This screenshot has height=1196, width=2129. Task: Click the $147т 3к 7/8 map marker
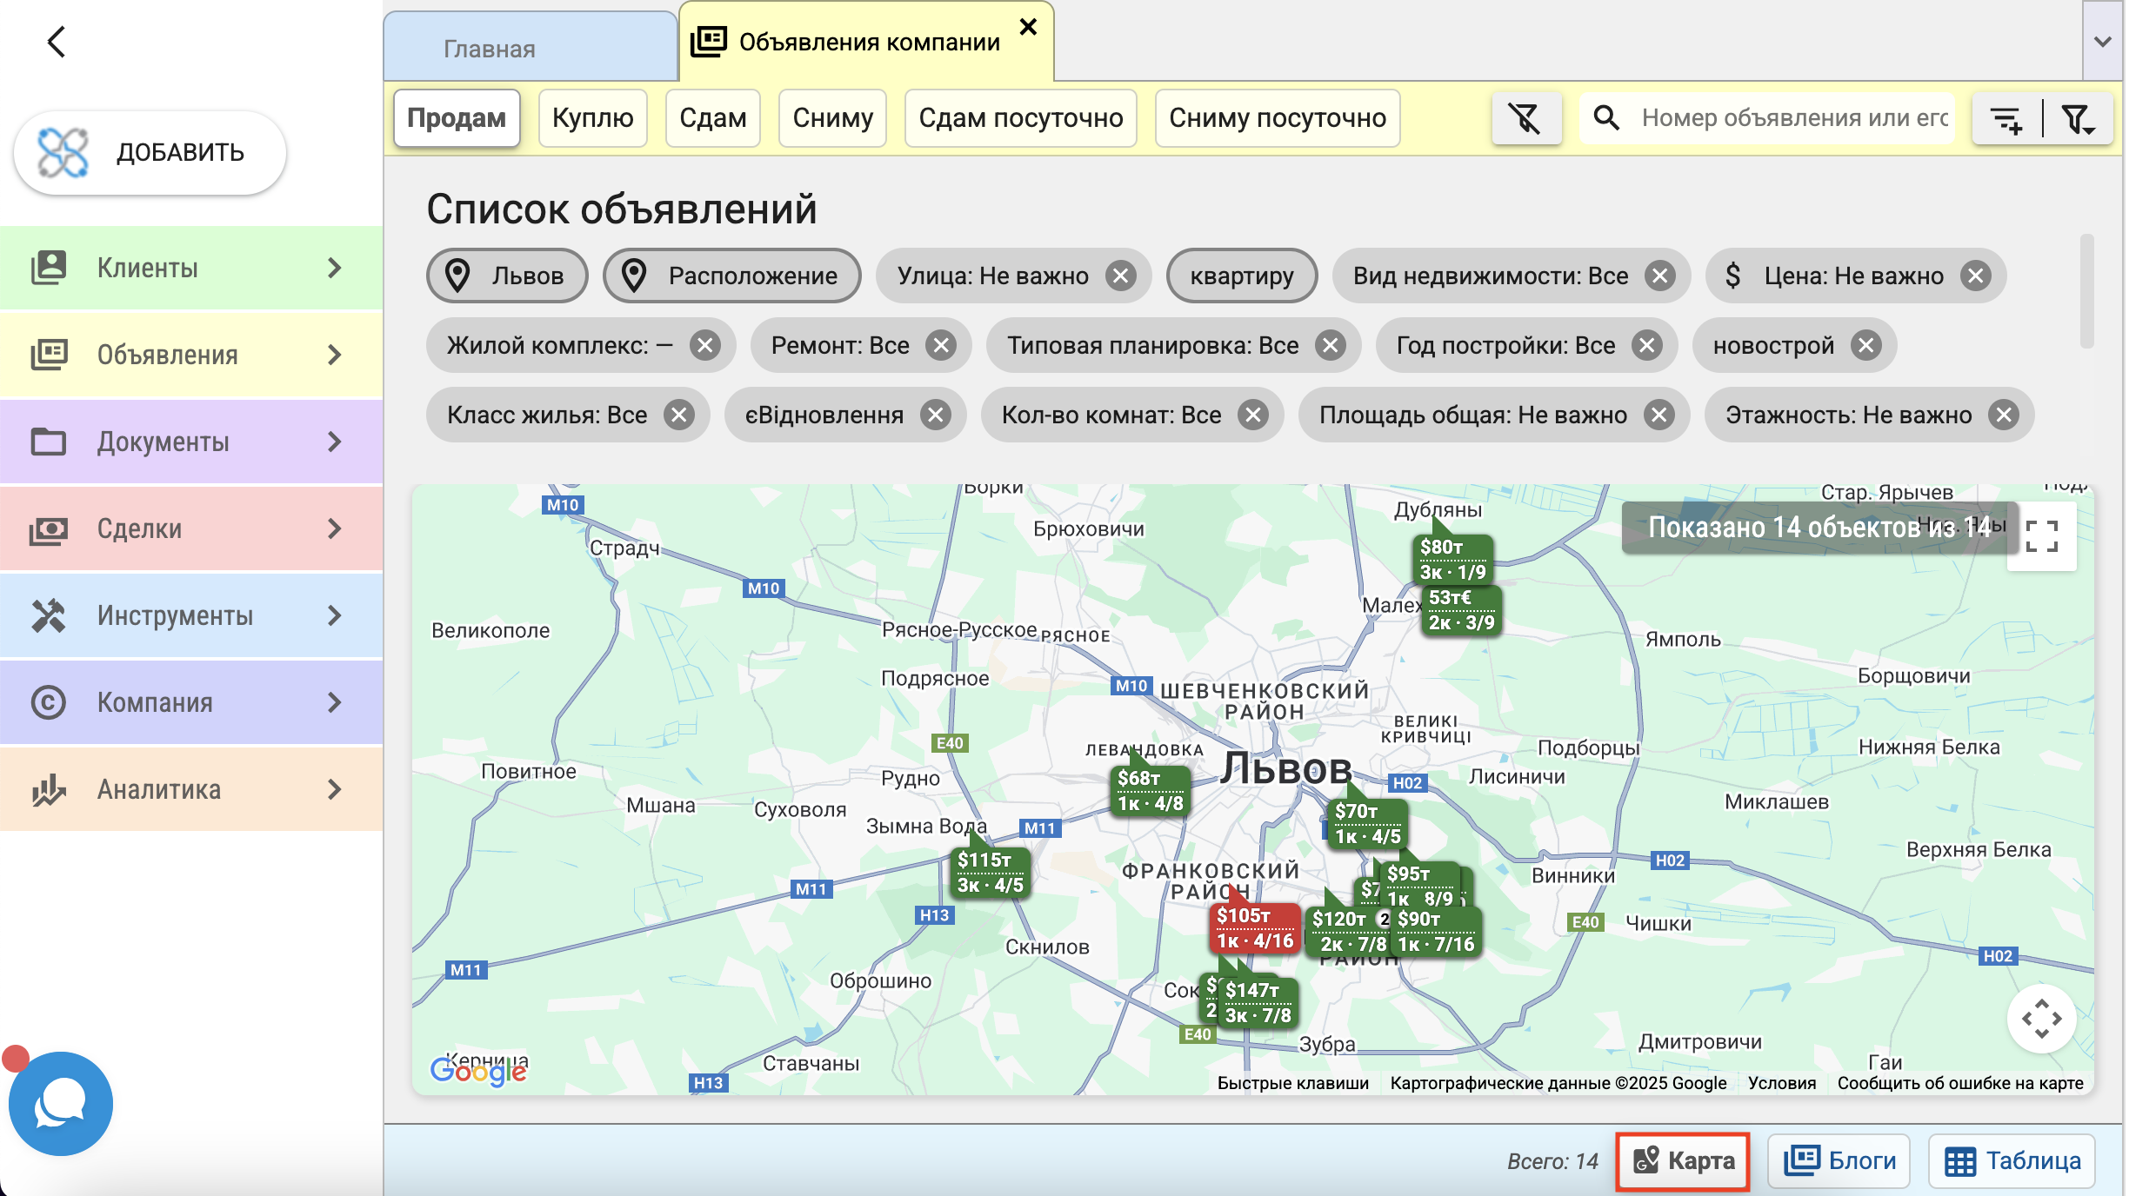(1258, 1002)
